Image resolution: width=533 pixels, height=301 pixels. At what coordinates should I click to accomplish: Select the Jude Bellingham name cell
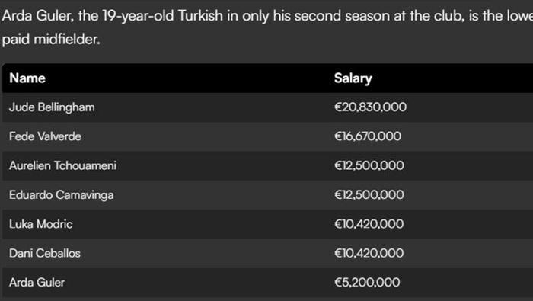click(x=52, y=107)
